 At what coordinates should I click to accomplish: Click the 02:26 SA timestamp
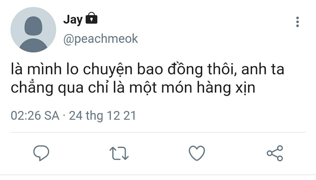click(35, 116)
